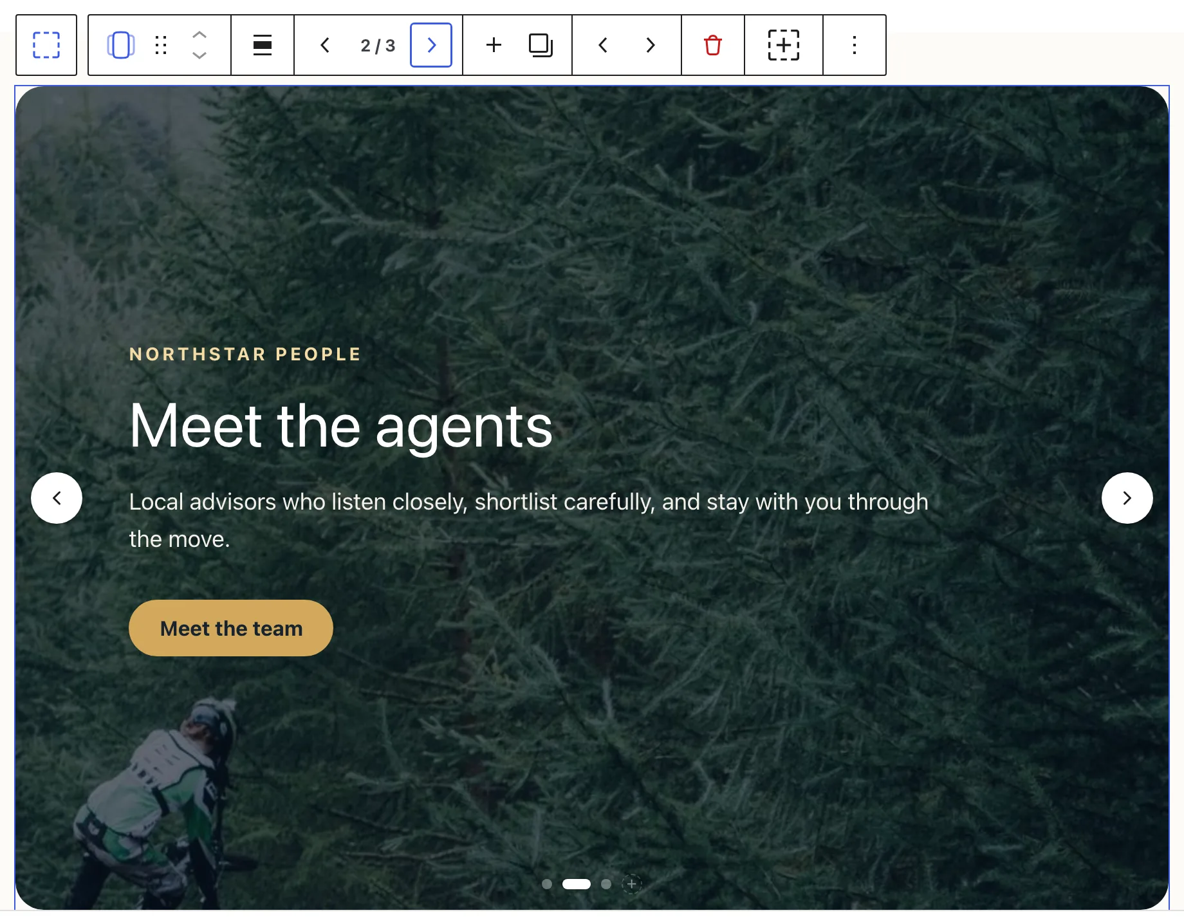Click the Meet the team button
The height and width of the screenshot is (924, 1184).
(231, 628)
